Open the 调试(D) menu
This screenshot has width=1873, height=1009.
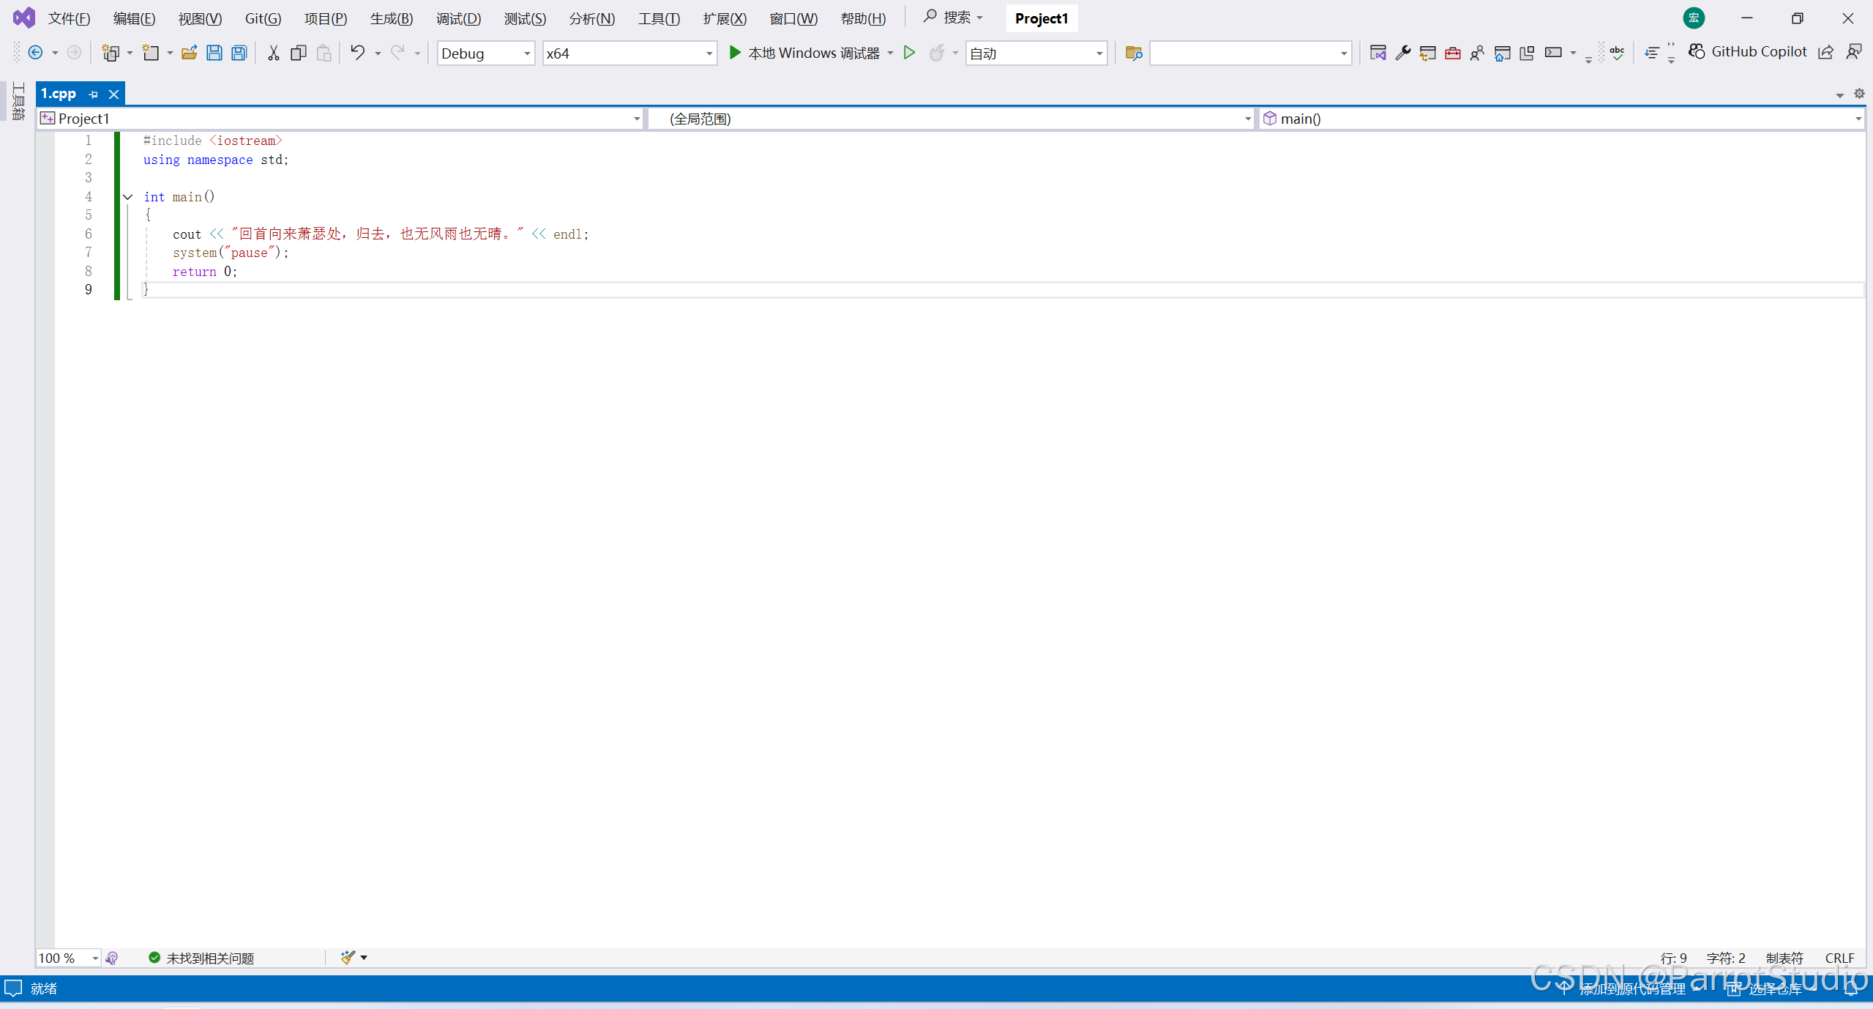coord(458,18)
